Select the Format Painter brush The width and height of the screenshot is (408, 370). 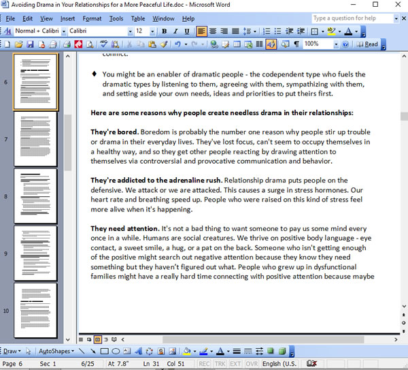164,44
